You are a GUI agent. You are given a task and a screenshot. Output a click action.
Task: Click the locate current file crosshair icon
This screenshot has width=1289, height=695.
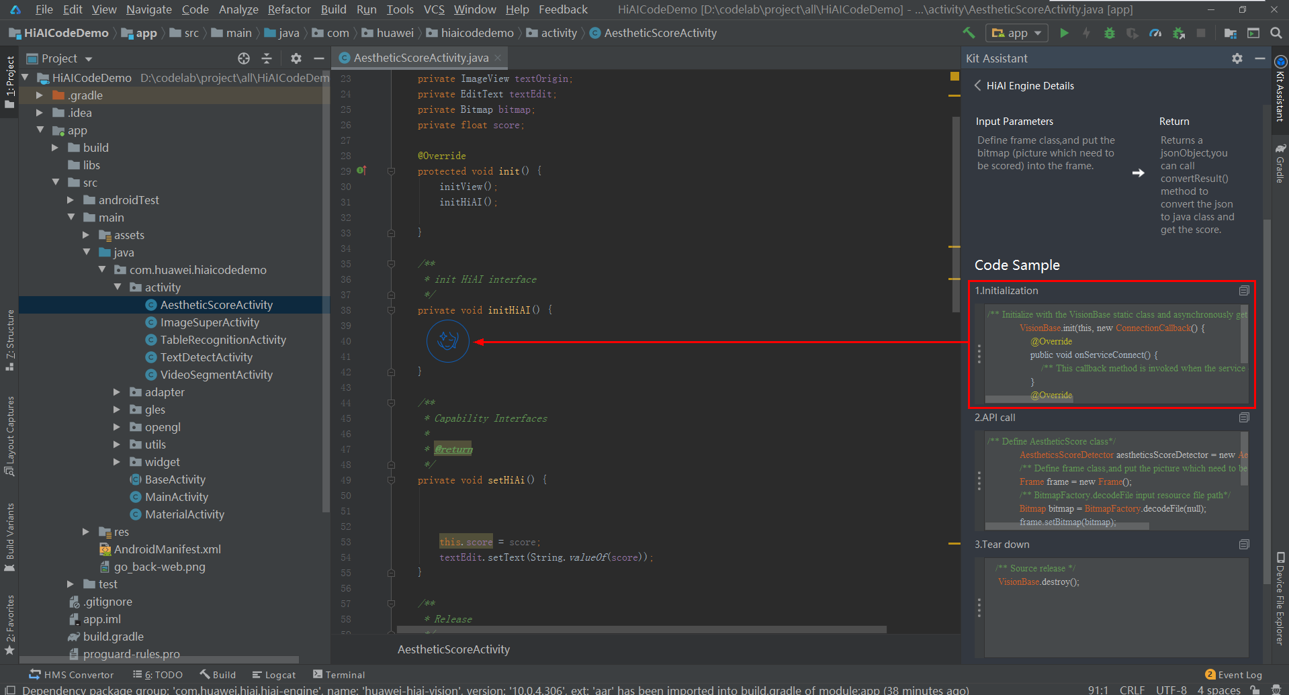pos(244,58)
